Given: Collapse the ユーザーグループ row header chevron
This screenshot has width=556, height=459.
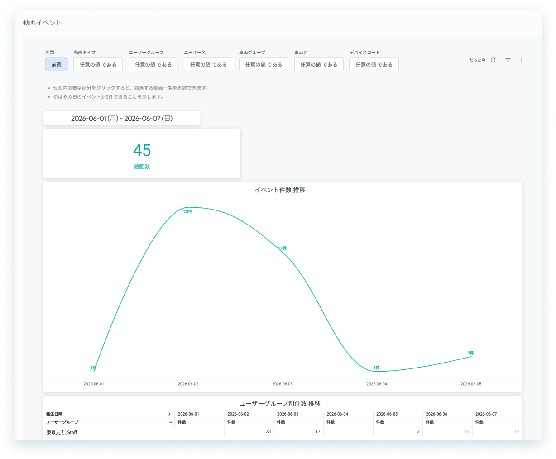Looking at the screenshot, I should click(170, 422).
